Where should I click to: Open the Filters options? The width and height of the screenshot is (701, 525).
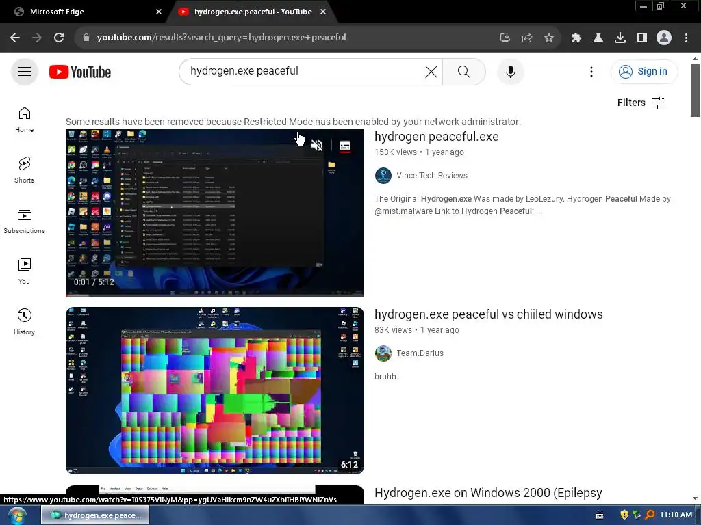click(641, 103)
